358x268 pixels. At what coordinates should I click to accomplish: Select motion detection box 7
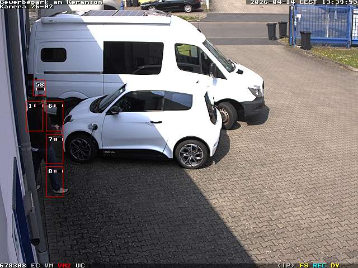(x=54, y=149)
